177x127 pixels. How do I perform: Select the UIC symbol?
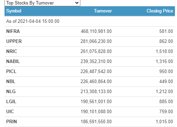pyautogui.click(x=10, y=112)
